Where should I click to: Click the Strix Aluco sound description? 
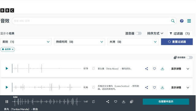point(115,69)
